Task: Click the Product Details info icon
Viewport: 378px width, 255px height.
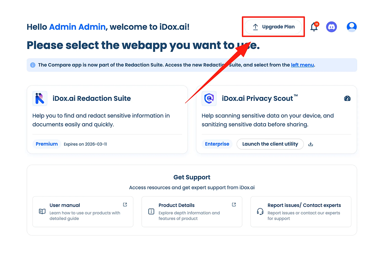Action: tap(151, 211)
